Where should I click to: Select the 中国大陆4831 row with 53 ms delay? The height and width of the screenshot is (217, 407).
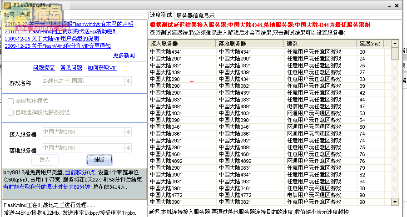click(269, 113)
